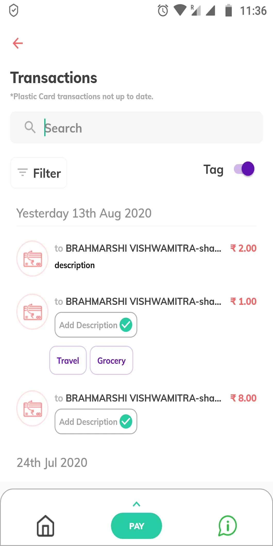
Task: Expand bottom panel with up chevron
Action: pyautogui.click(x=136, y=504)
